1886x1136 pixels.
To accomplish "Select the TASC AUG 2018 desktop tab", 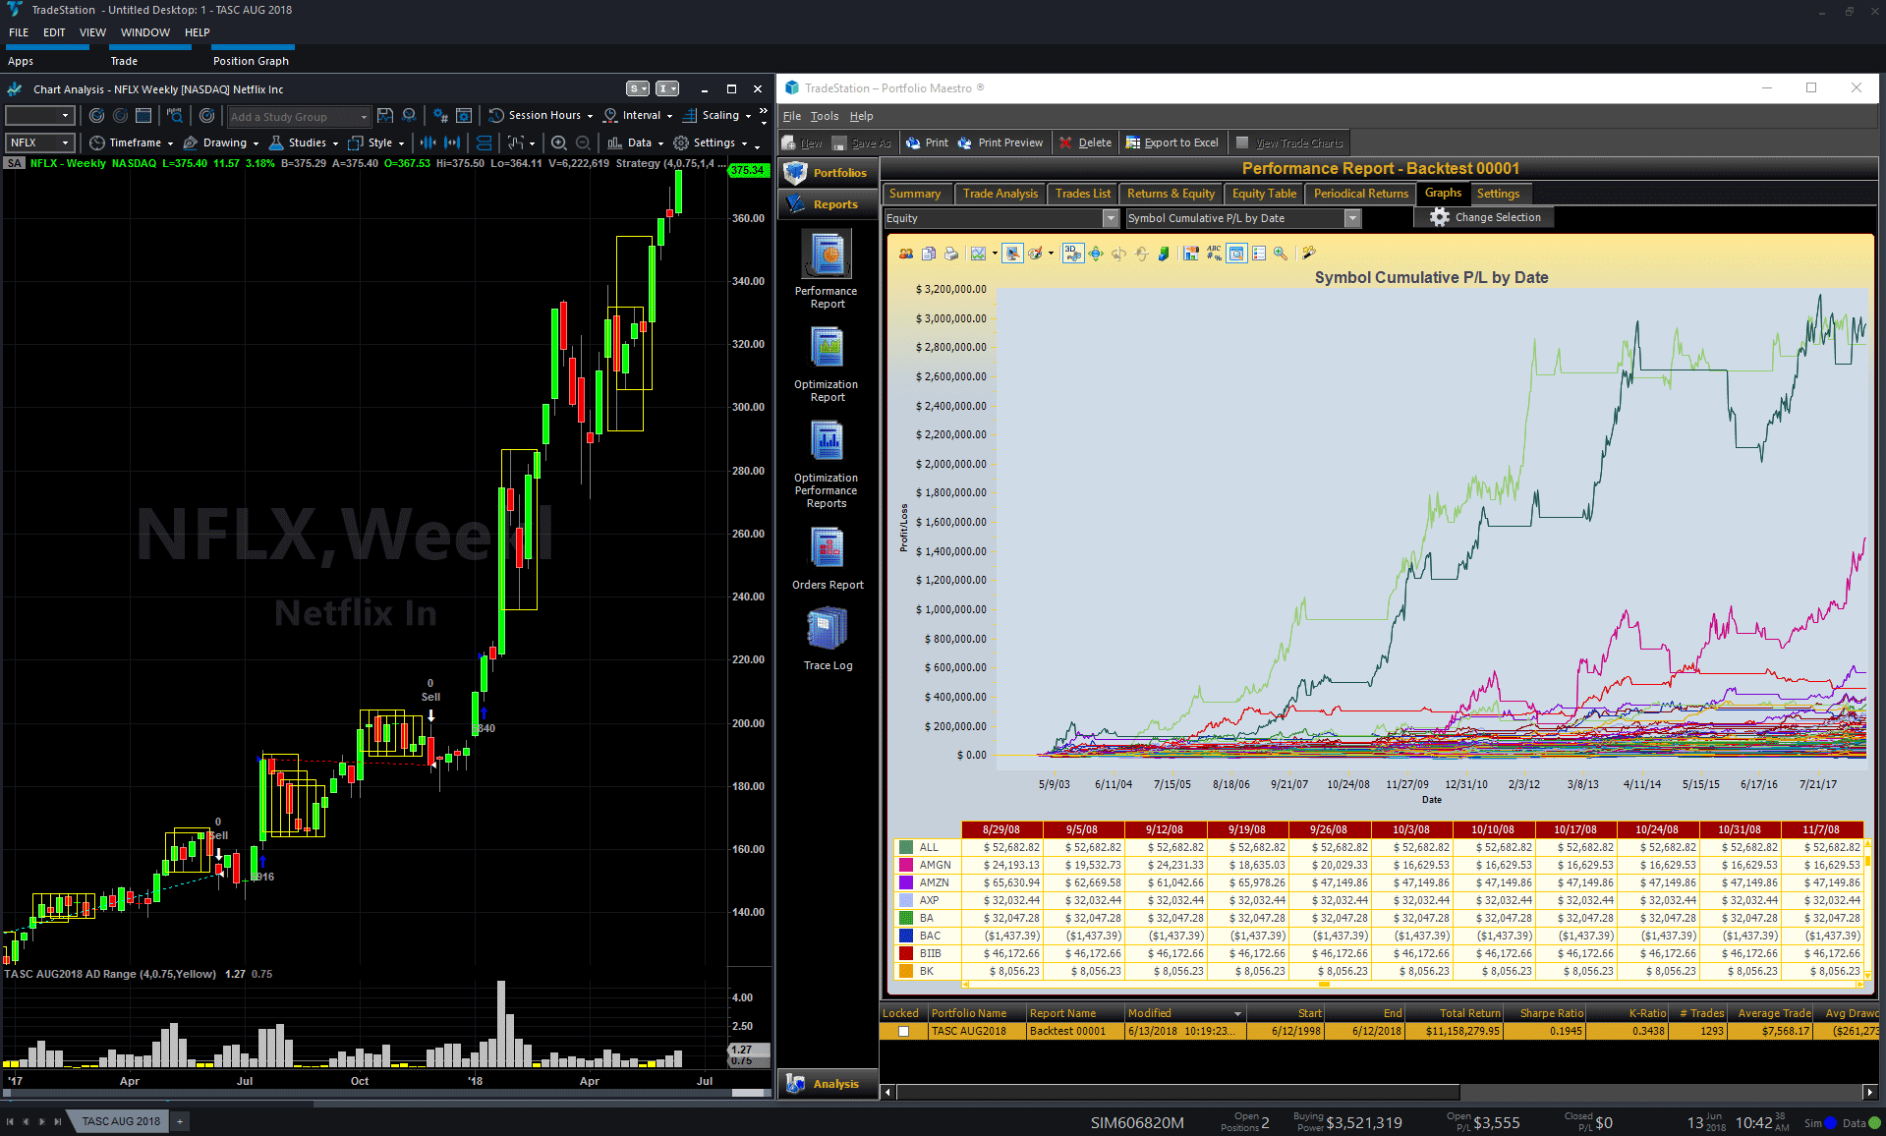I will click(x=121, y=1121).
